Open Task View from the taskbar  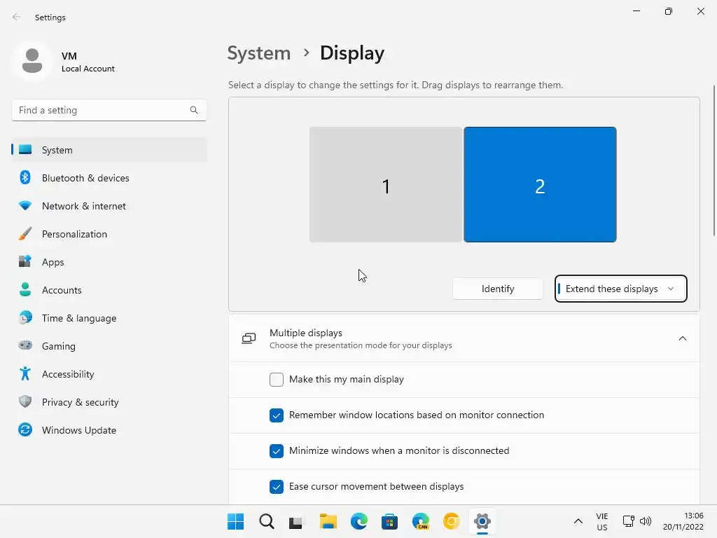(x=296, y=521)
